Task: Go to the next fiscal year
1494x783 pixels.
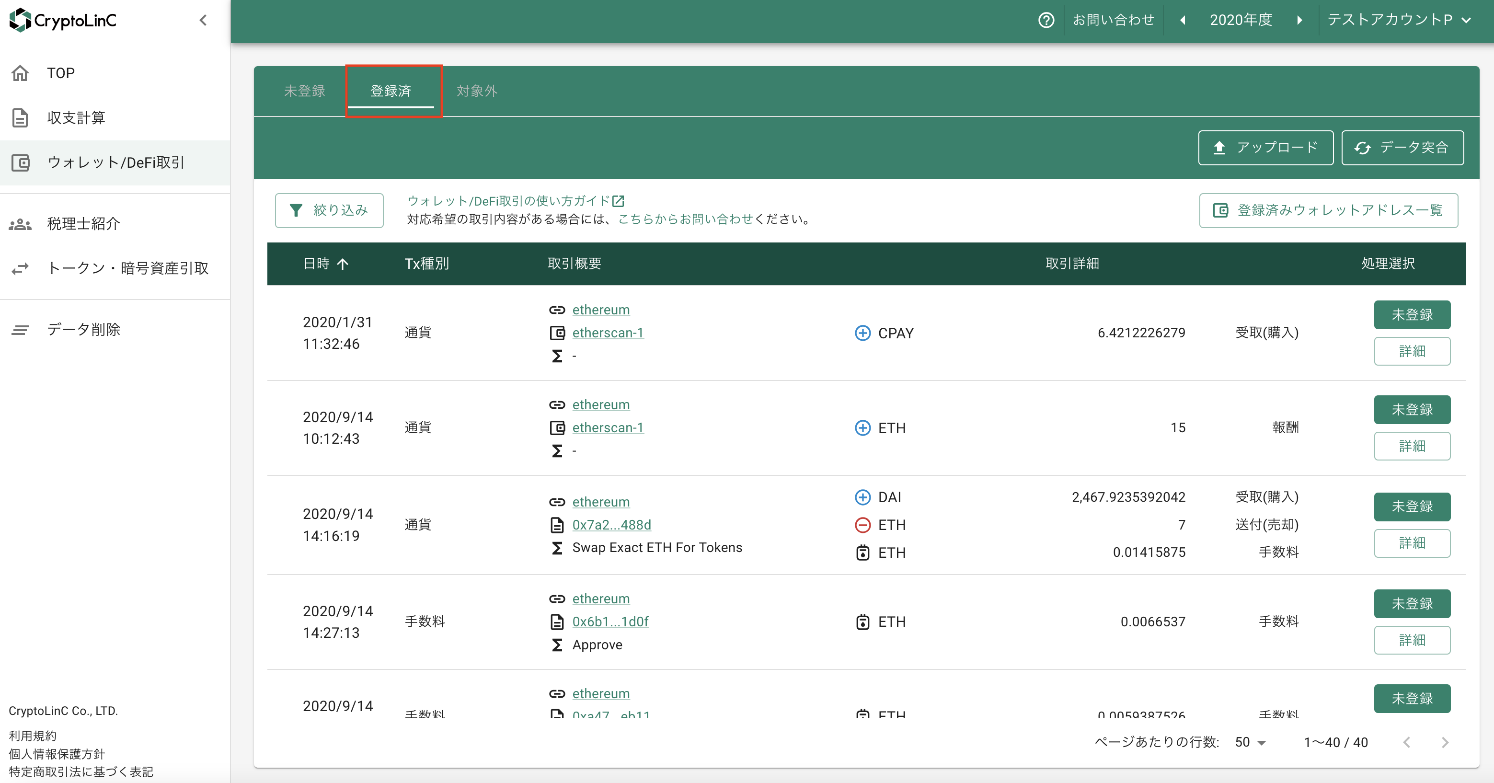Action: tap(1300, 20)
